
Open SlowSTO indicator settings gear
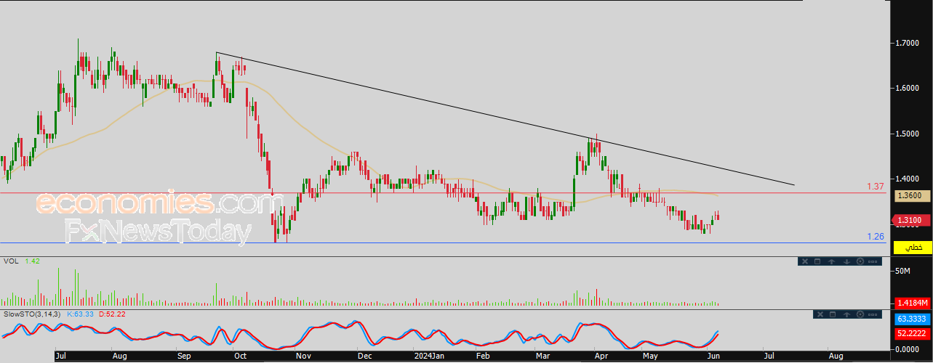point(860,314)
